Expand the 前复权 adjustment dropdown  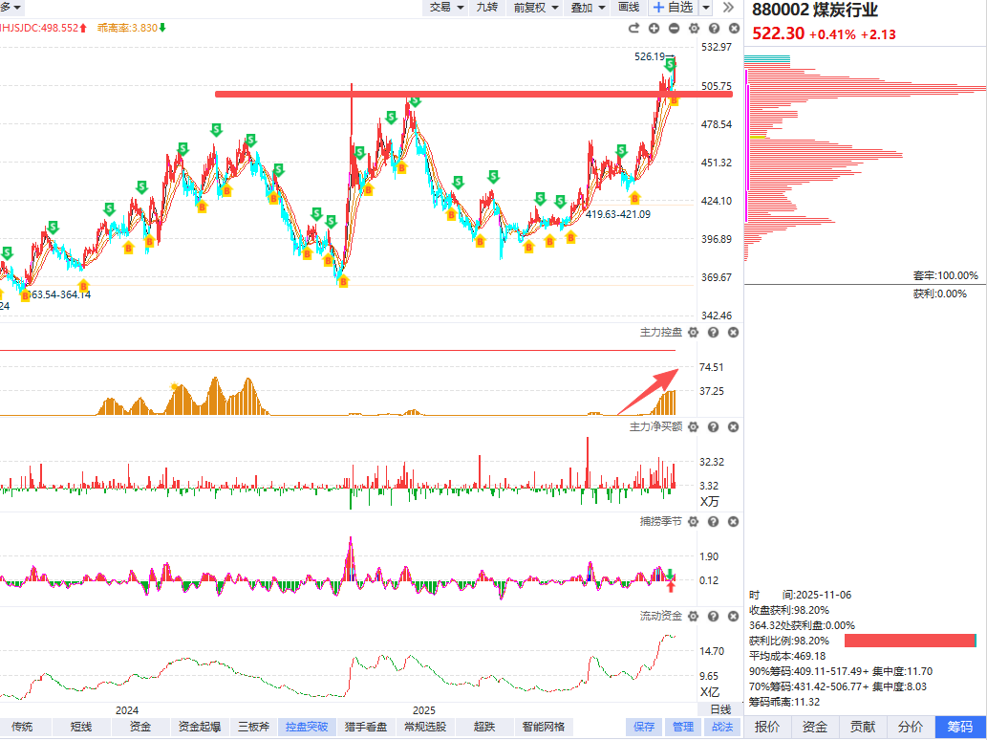tap(535, 8)
